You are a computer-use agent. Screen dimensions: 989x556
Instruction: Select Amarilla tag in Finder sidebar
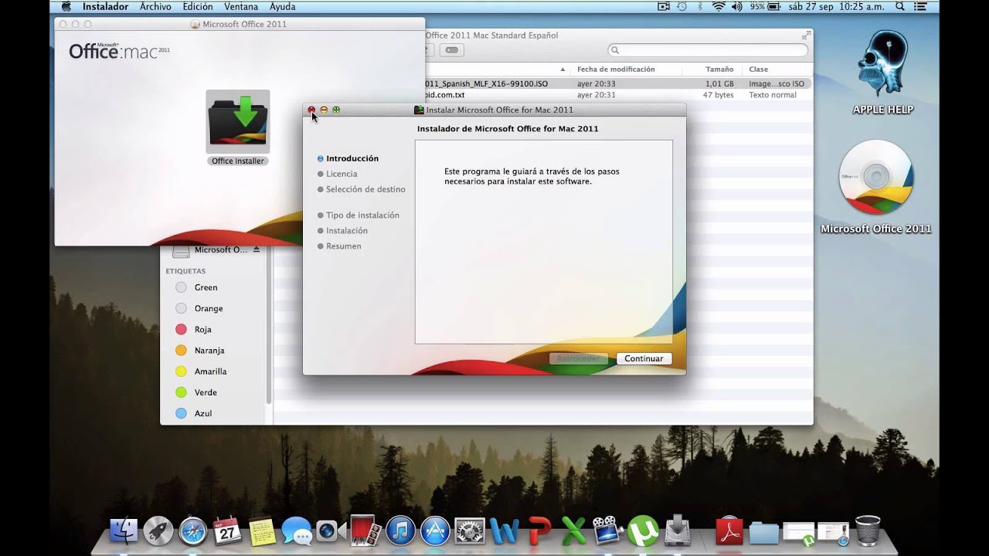coord(210,371)
